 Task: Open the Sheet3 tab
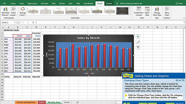click(x=67, y=102)
